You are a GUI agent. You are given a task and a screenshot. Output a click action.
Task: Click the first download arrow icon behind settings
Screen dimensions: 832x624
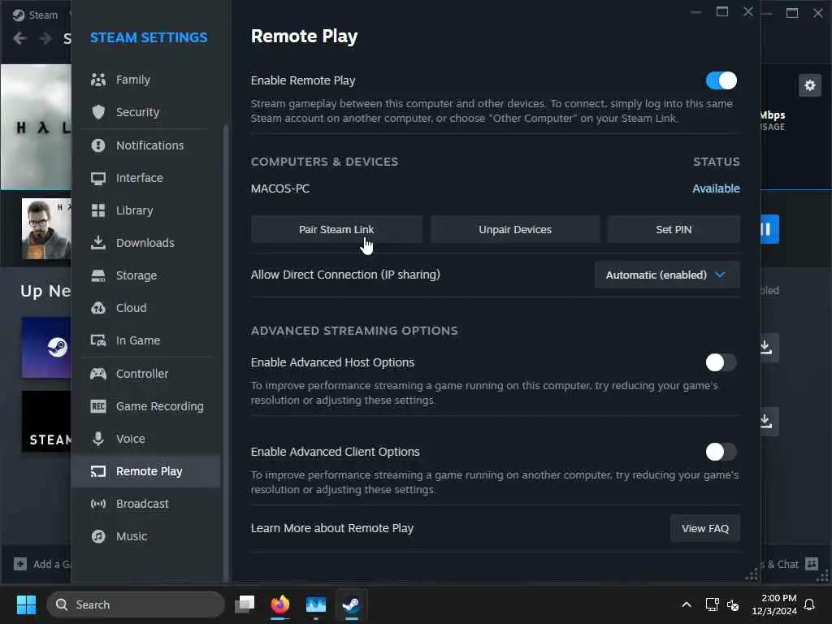(x=765, y=348)
